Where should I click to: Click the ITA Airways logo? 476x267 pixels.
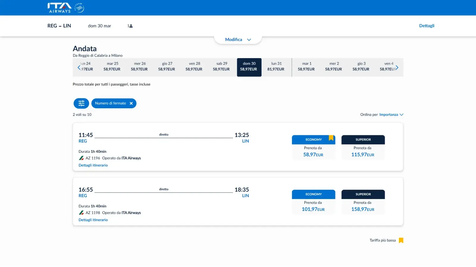click(59, 8)
